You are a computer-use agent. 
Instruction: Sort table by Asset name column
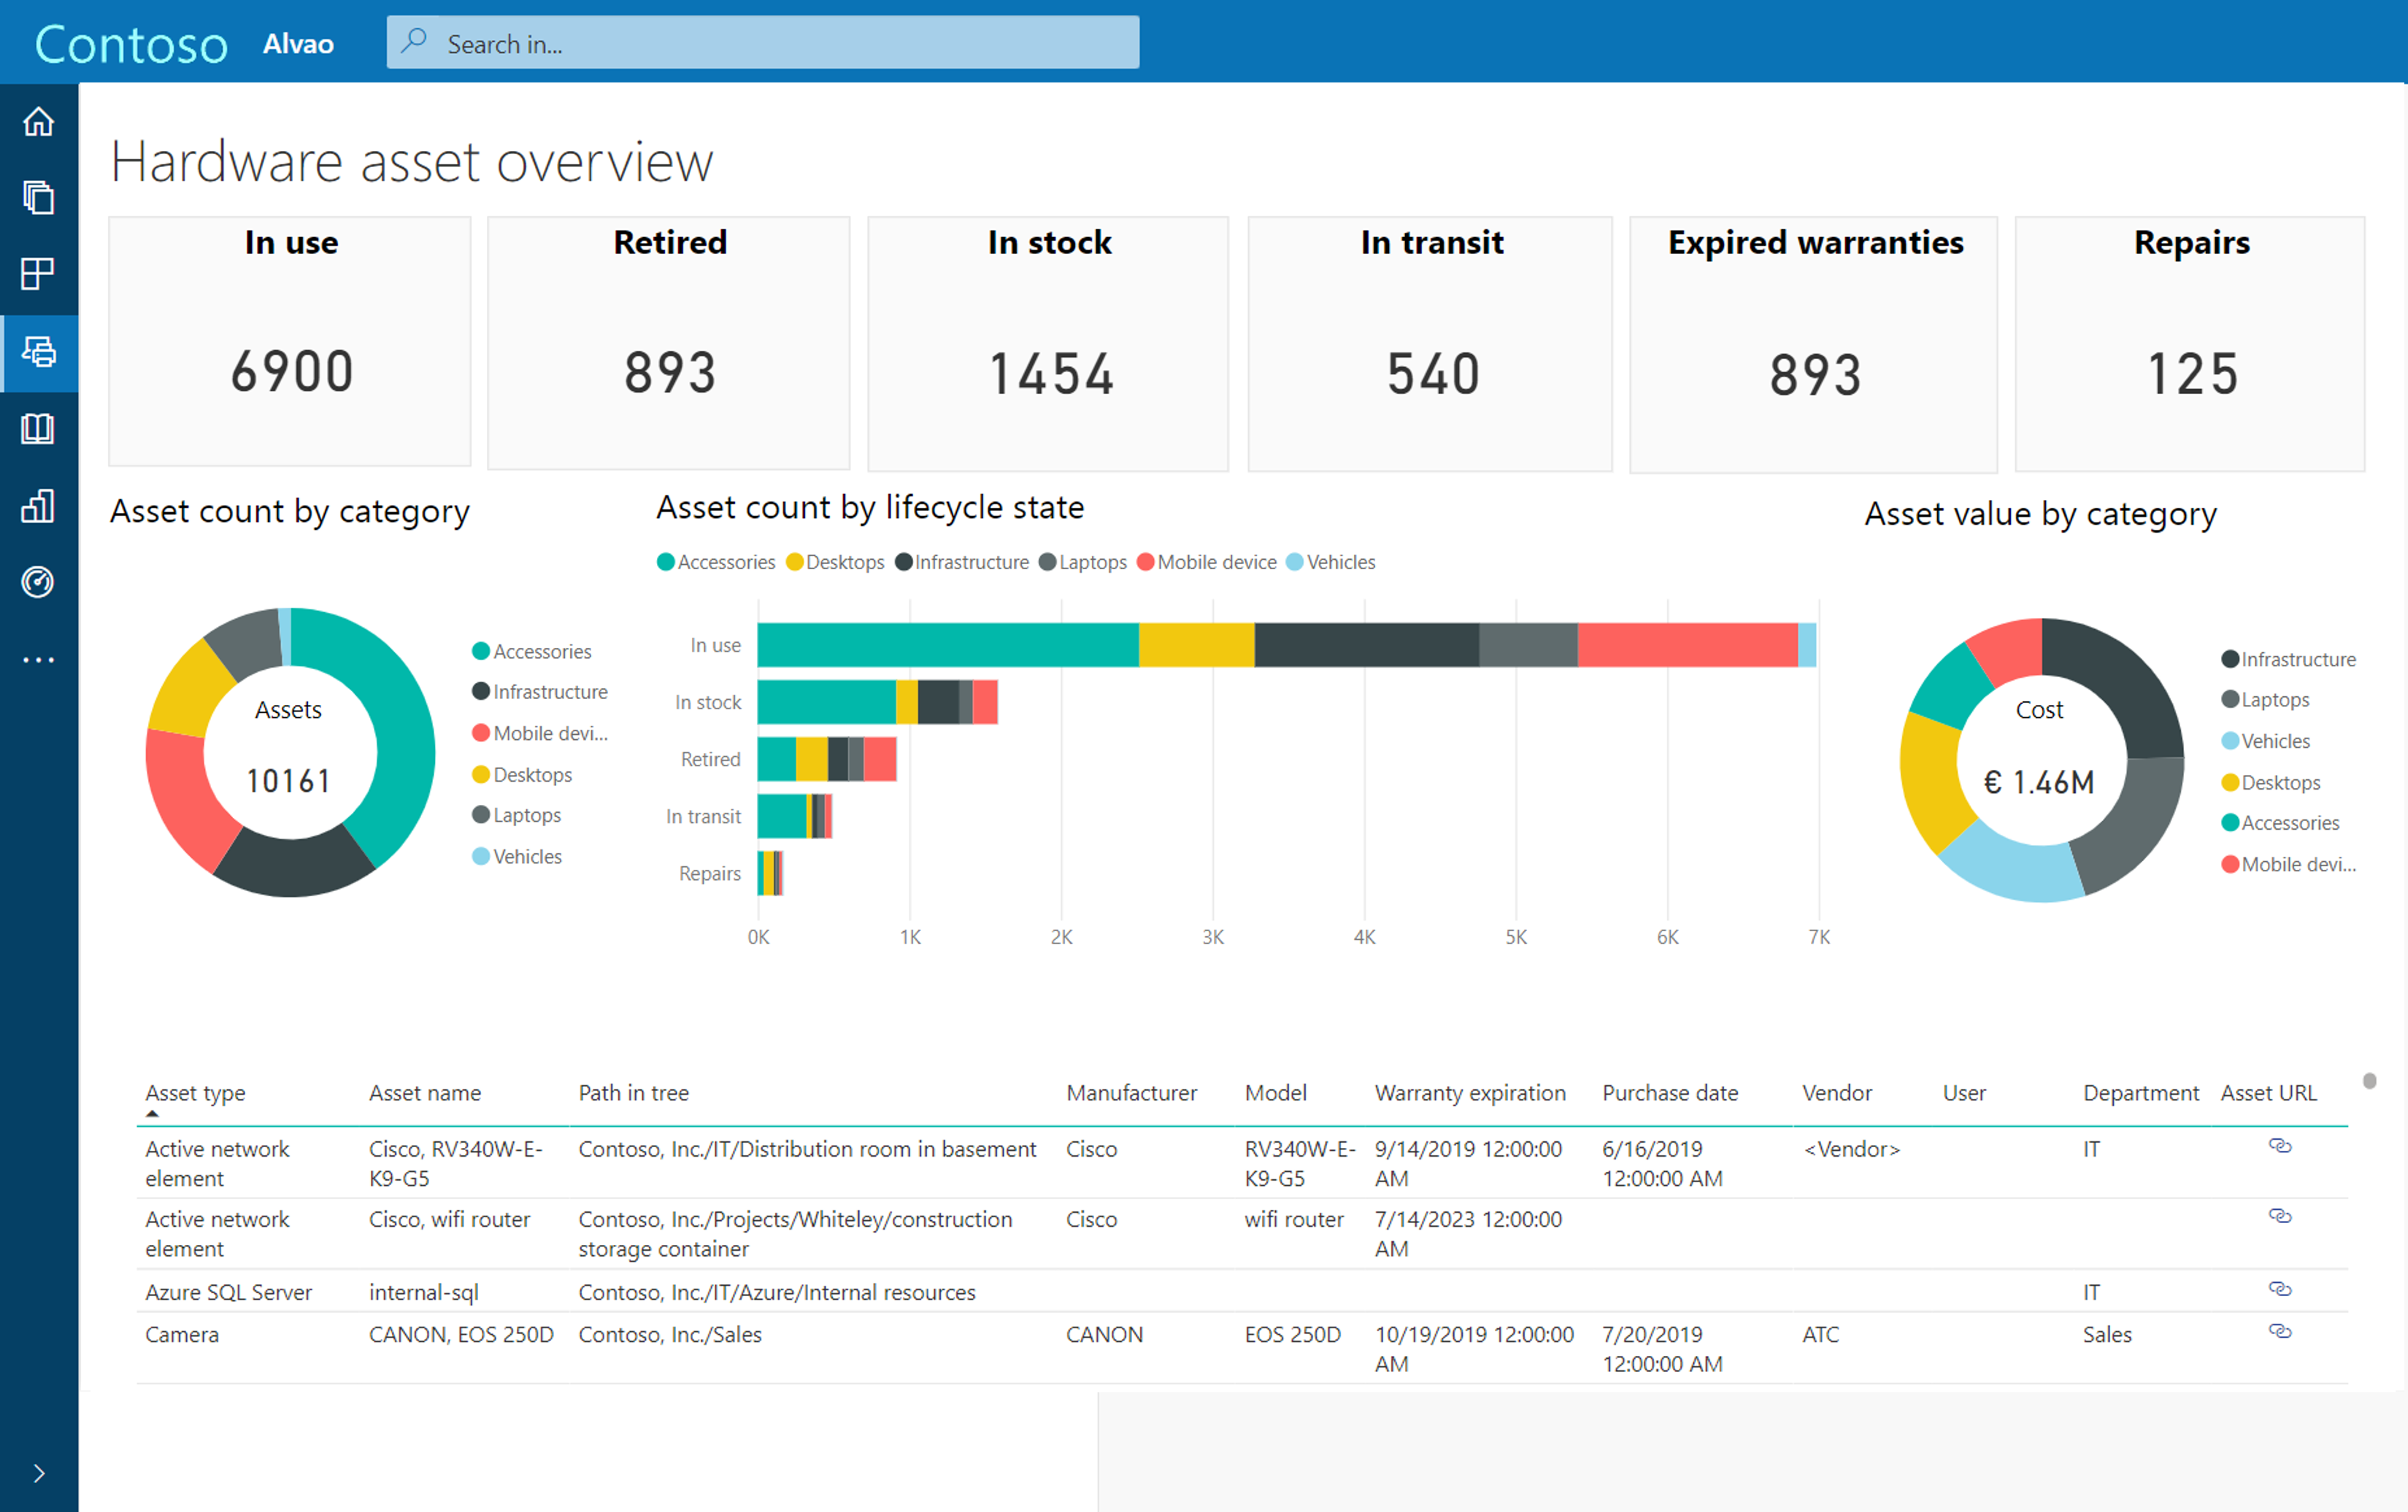(x=425, y=1093)
